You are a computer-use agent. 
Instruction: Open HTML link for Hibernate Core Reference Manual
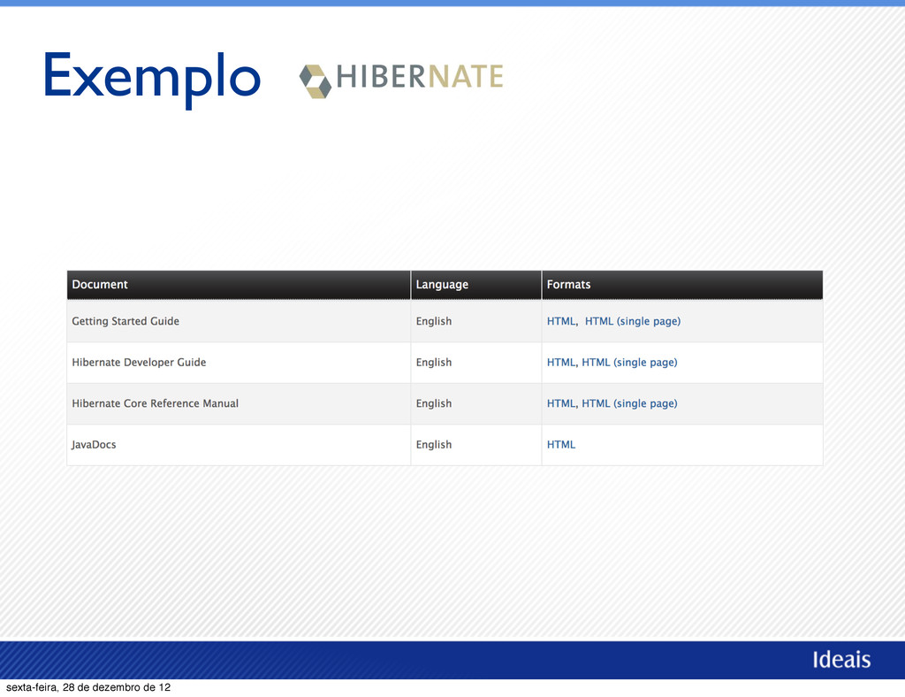[x=561, y=403]
